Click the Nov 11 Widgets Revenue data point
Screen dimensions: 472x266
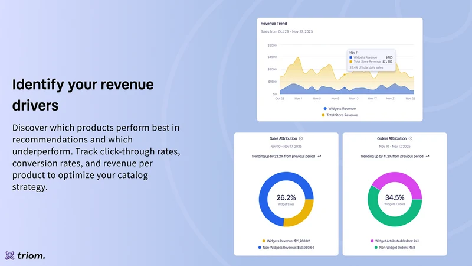[x=345, y=88]
